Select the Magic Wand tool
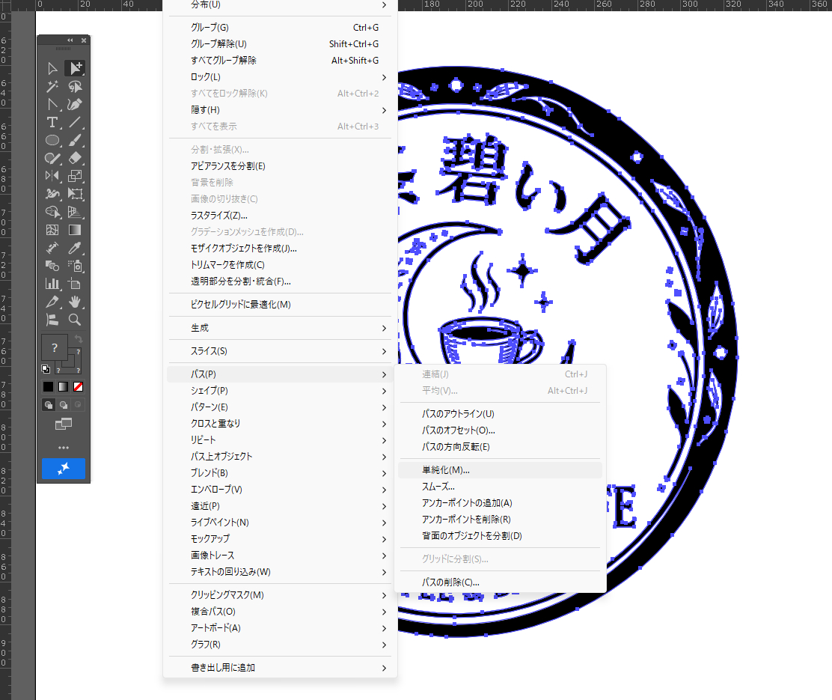 point(52,87)
